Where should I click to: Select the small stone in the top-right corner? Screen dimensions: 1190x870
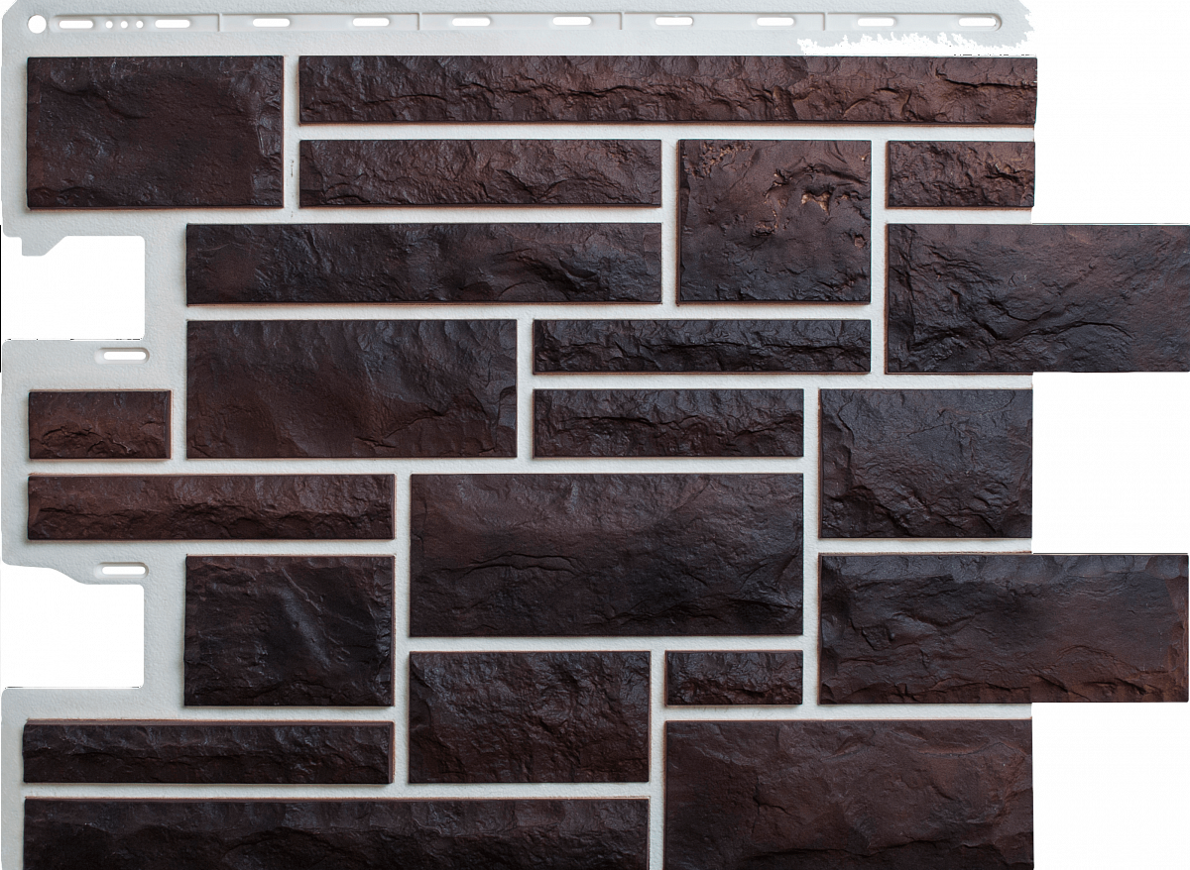click(x=960, y=174)
